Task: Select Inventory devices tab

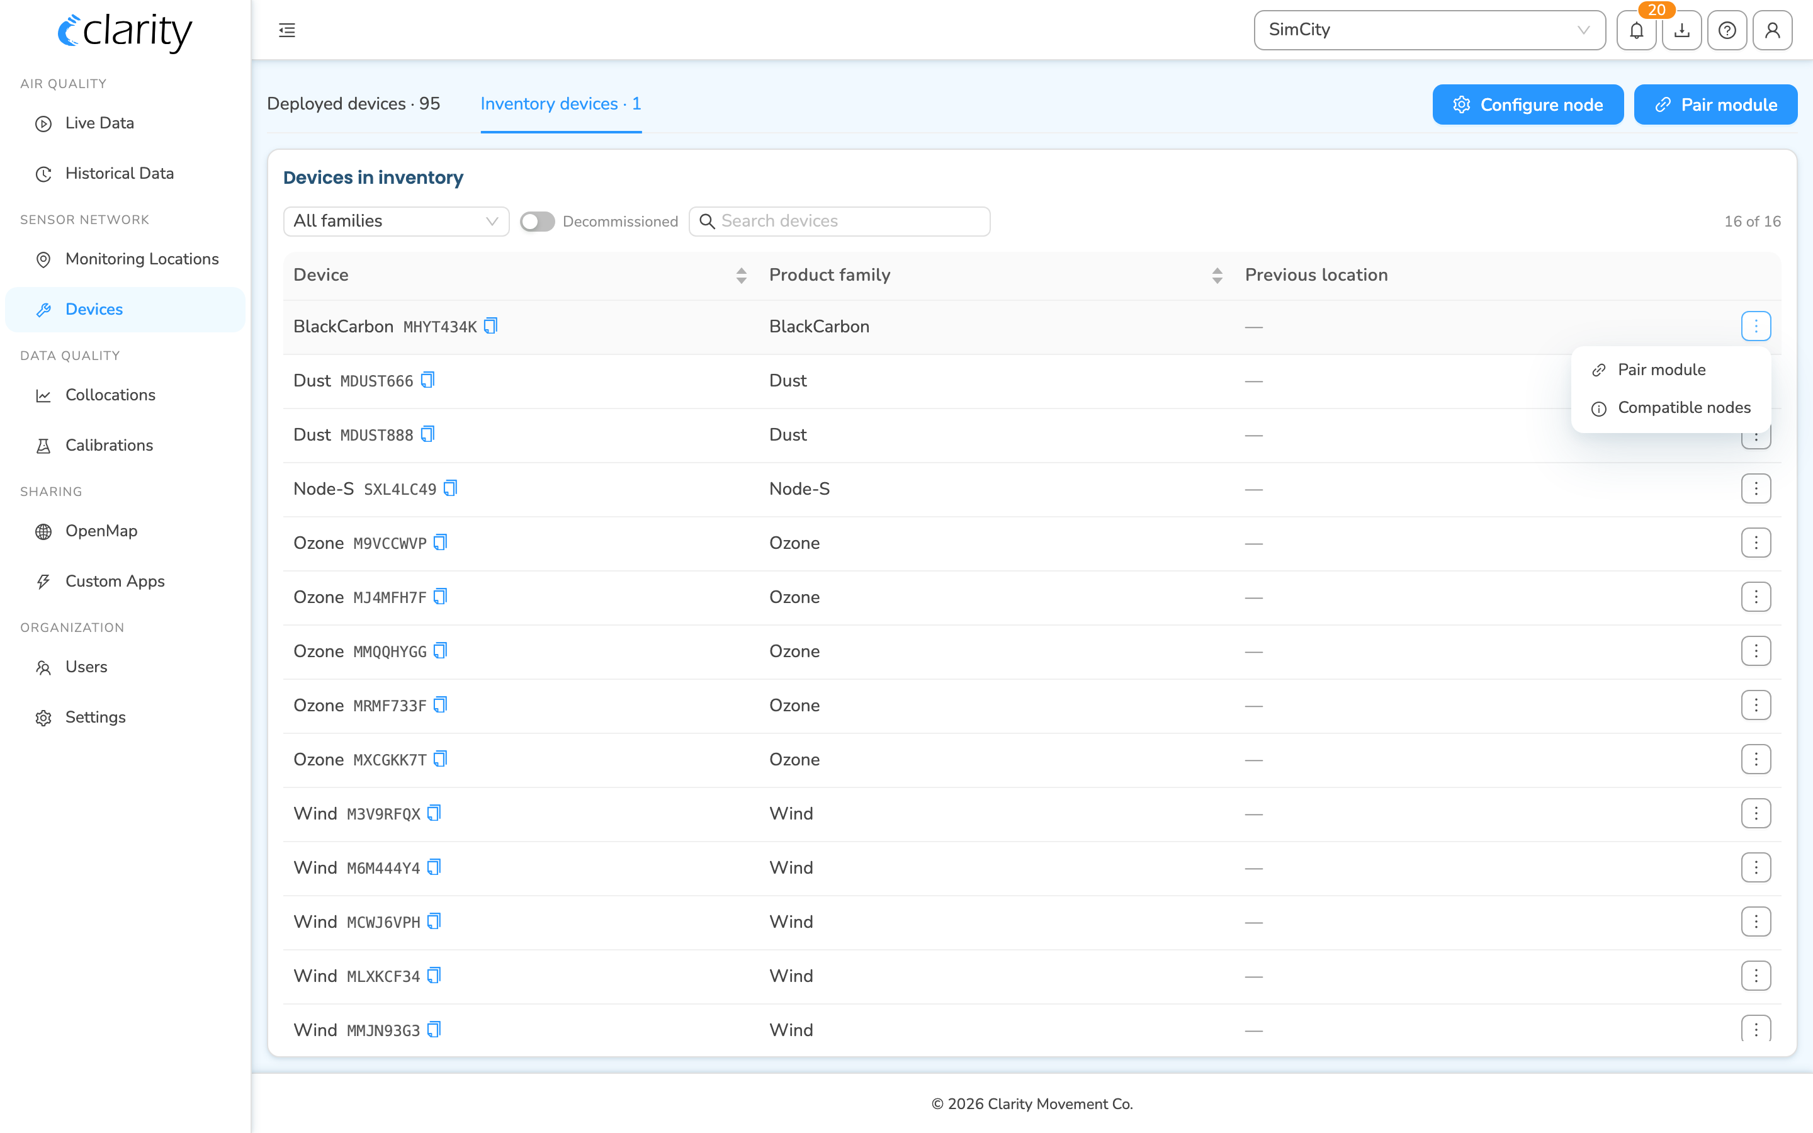Action: pos(561,103)
